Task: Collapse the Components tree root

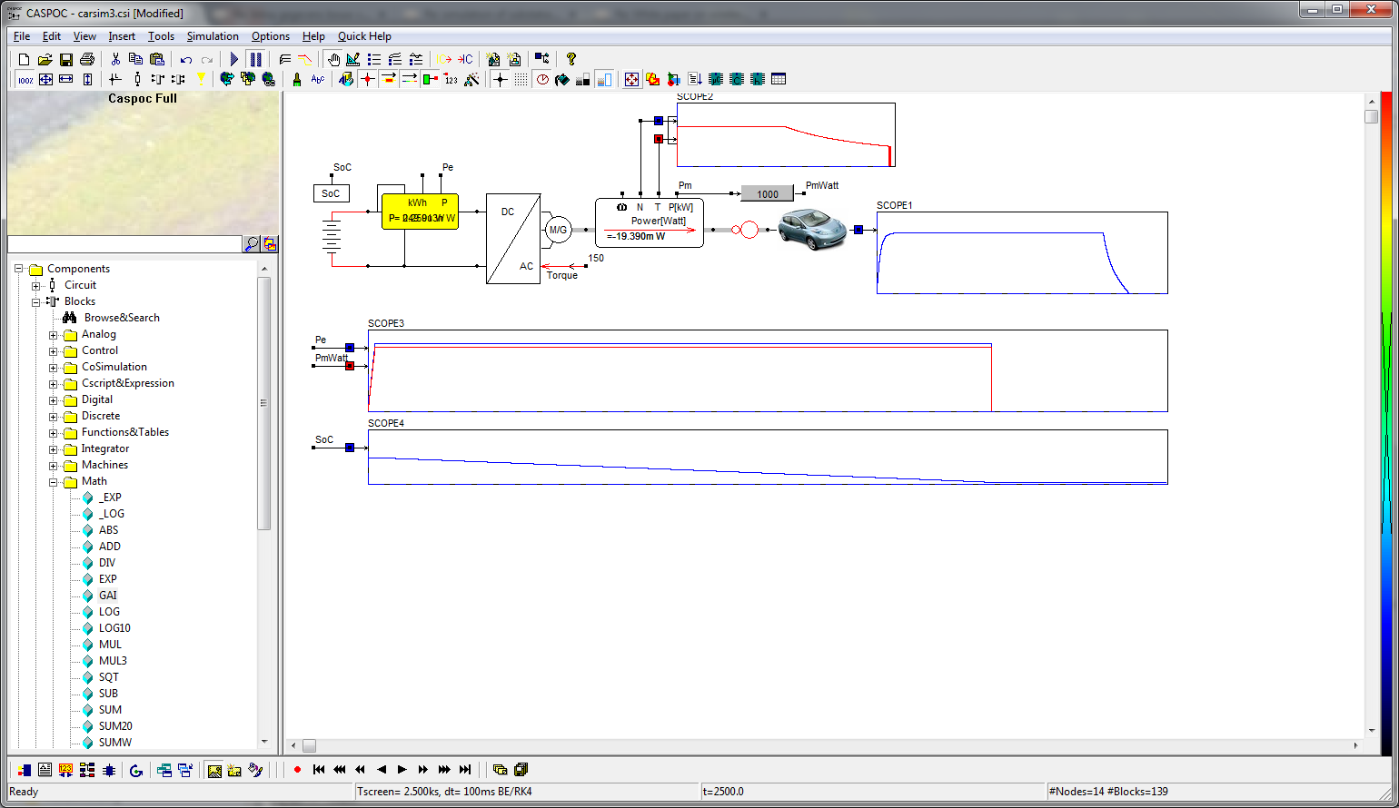Action: tap(19, 269)
